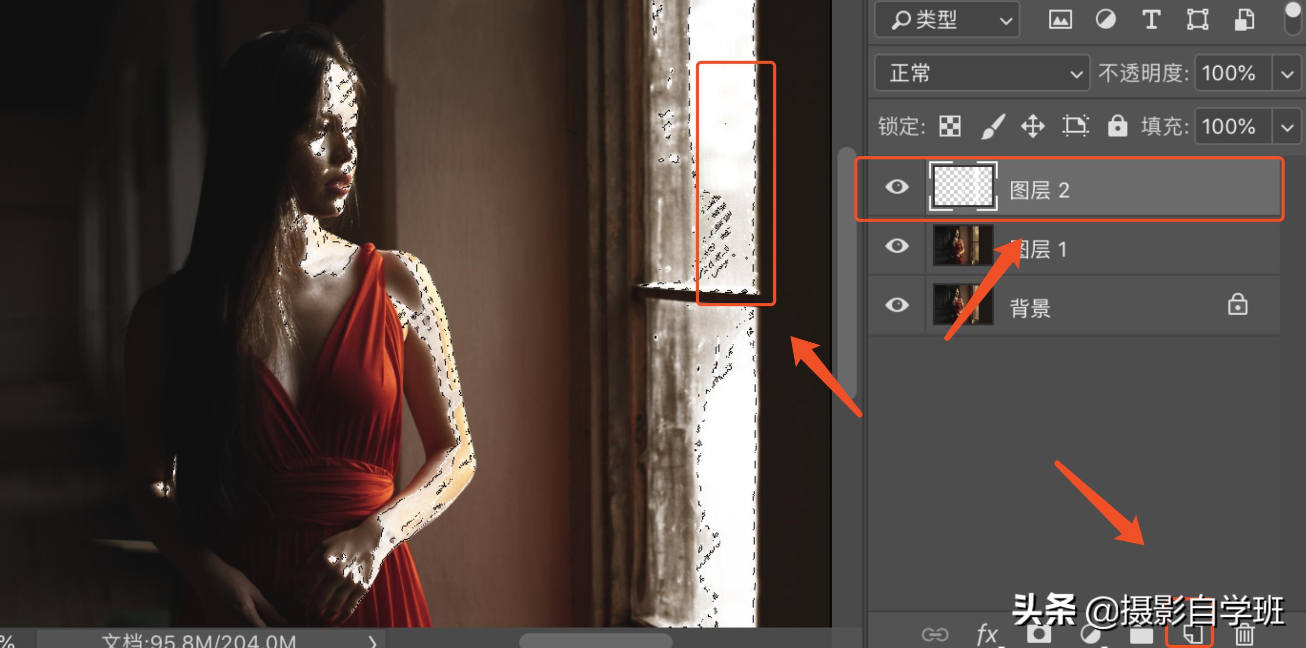
Task: Hide layer 图层 2 with the eye icon
Action: (x=897, y=186)
